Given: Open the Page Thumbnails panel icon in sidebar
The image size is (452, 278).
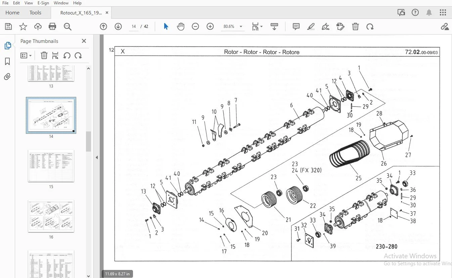Looking at the screenshot, I should coord(7,46).
